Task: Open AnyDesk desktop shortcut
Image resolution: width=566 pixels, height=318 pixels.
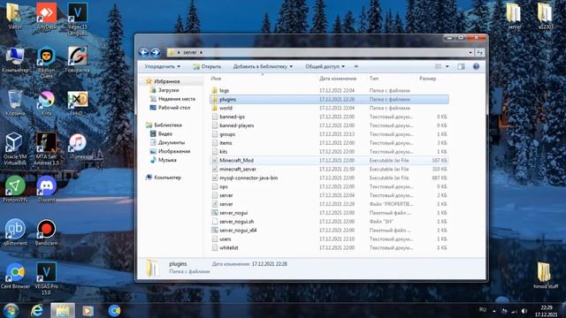Action: 46,16
